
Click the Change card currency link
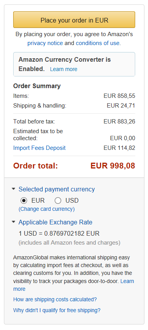[x=46, y=209]
